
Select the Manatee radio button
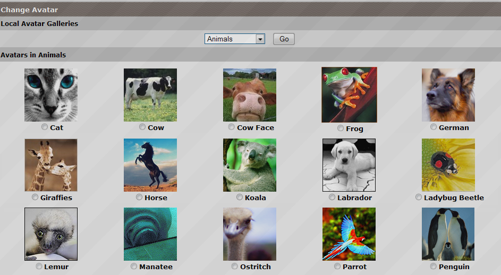134,266
